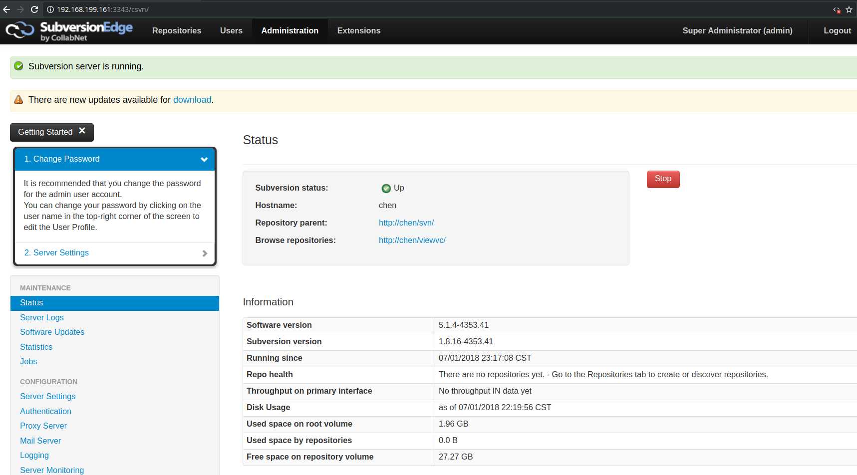Open Statistics in sidebar
The height and width of the screenshot is (475, 857).
pyautogui.click(x=36, y=347)
